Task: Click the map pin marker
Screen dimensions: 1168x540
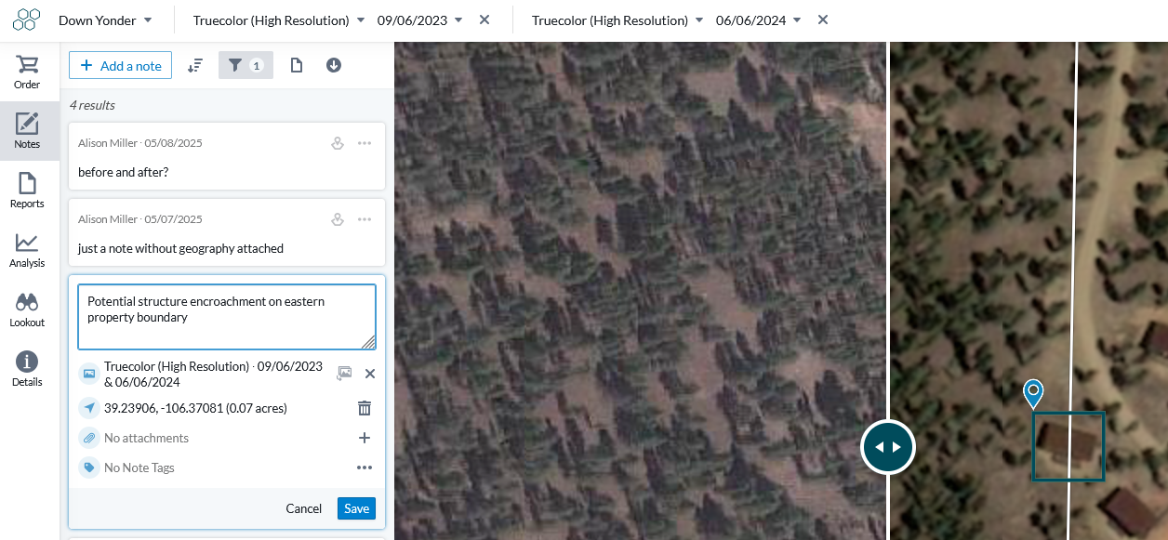Action: point(1033,392)
